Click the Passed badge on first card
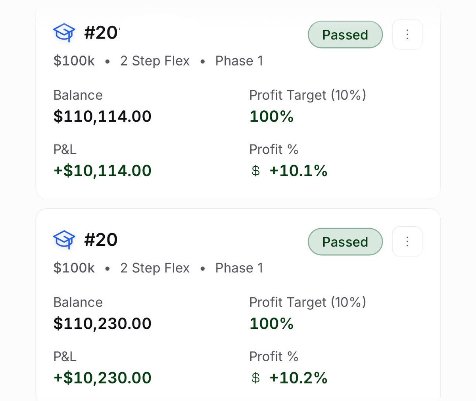Image resolution: width=476 pixels, height=401 pixels. pos(345,35)
